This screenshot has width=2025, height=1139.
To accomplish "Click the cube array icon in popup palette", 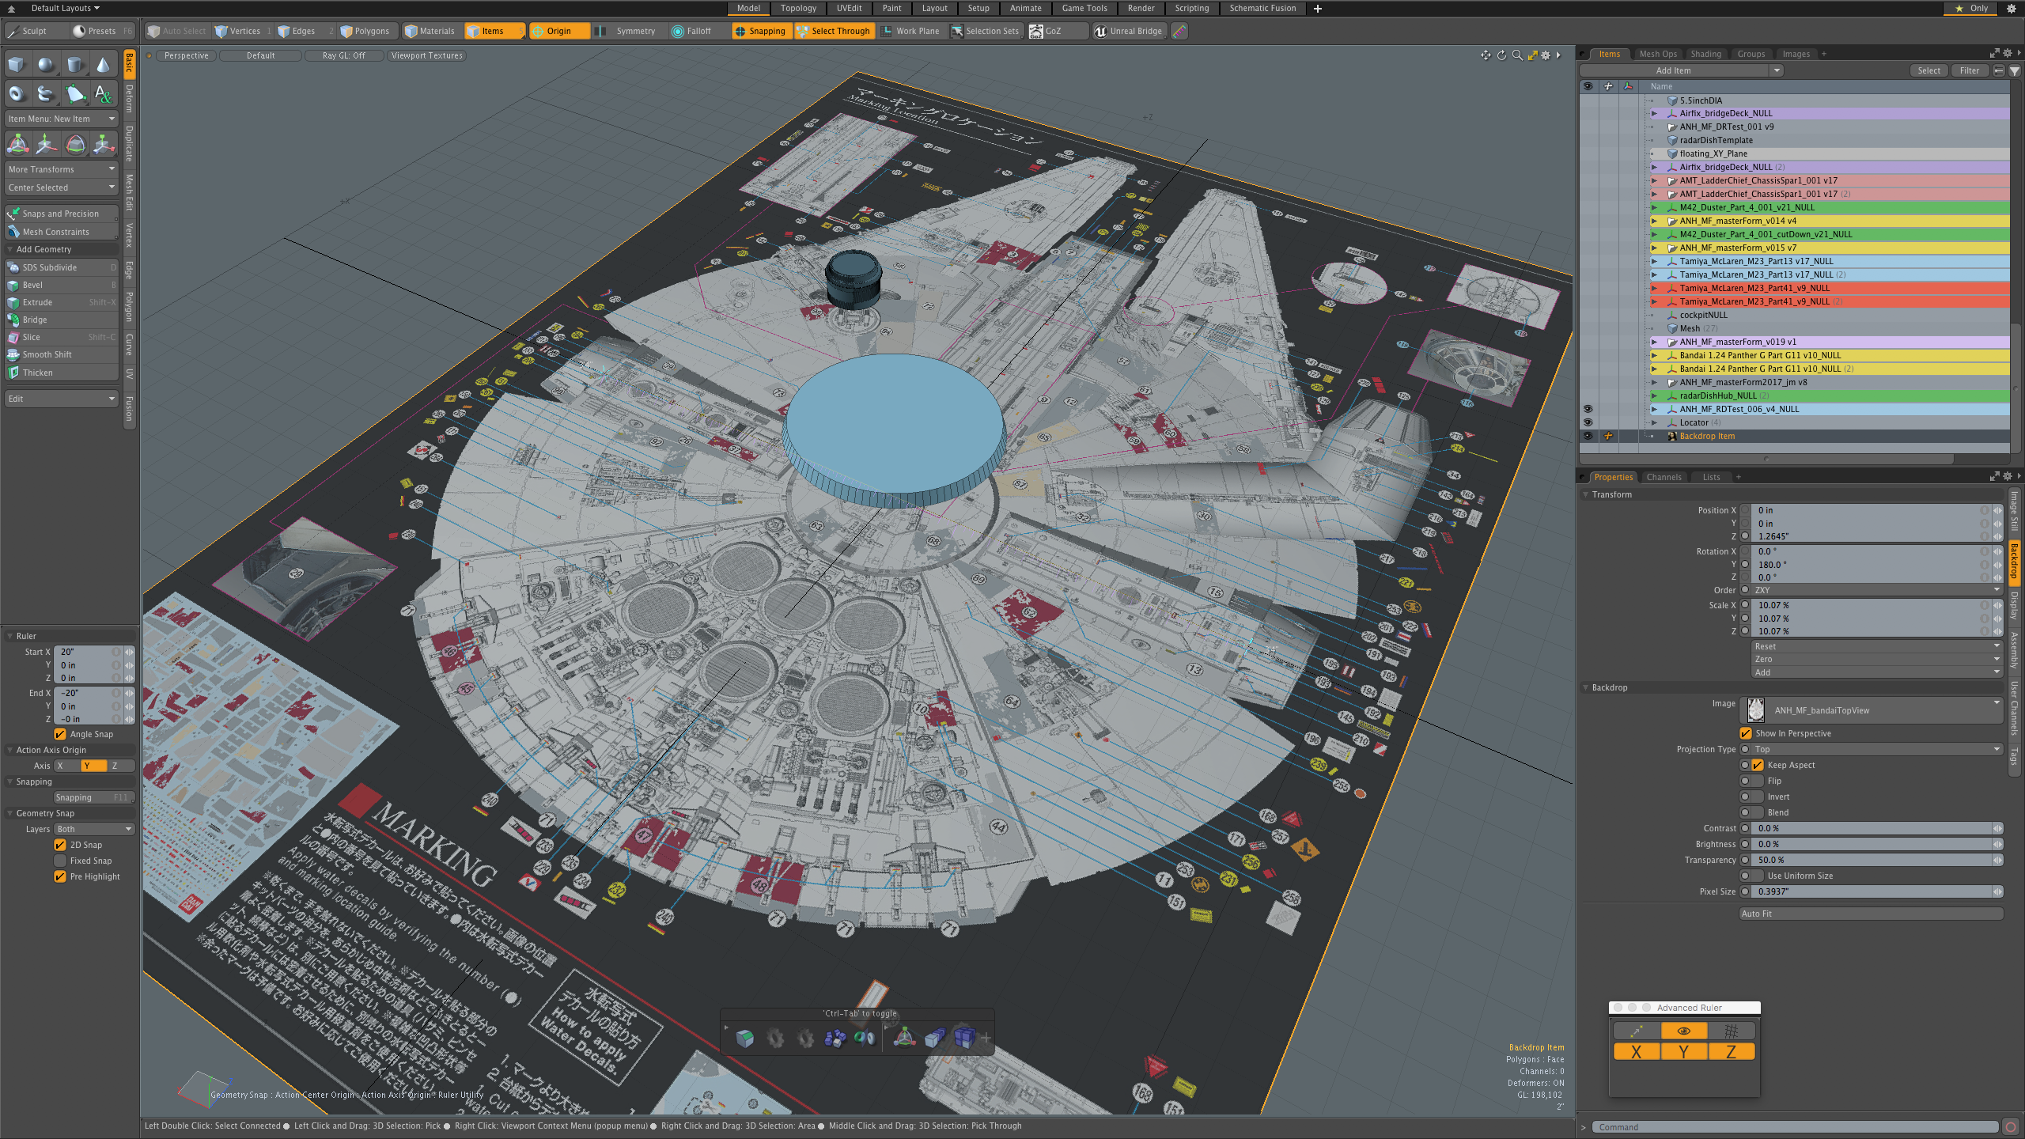I will point(964,1038).
